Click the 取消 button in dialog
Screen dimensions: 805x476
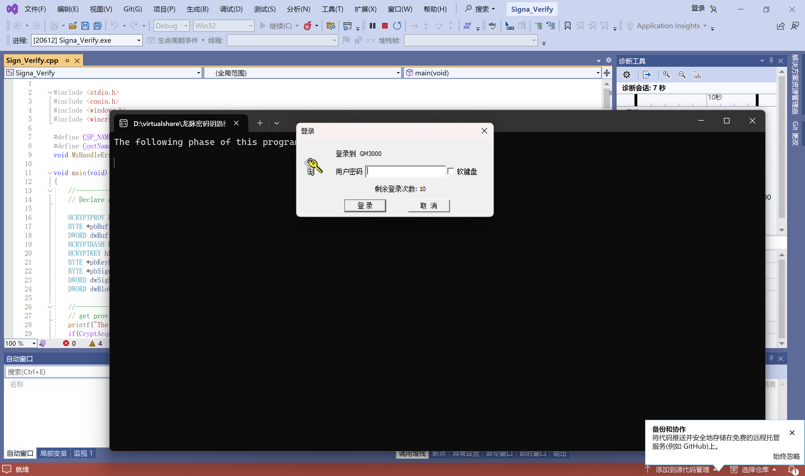[429, 206]
